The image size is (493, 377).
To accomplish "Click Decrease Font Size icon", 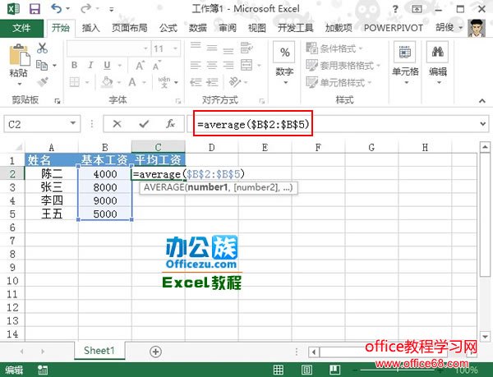I will coord(156,66).
